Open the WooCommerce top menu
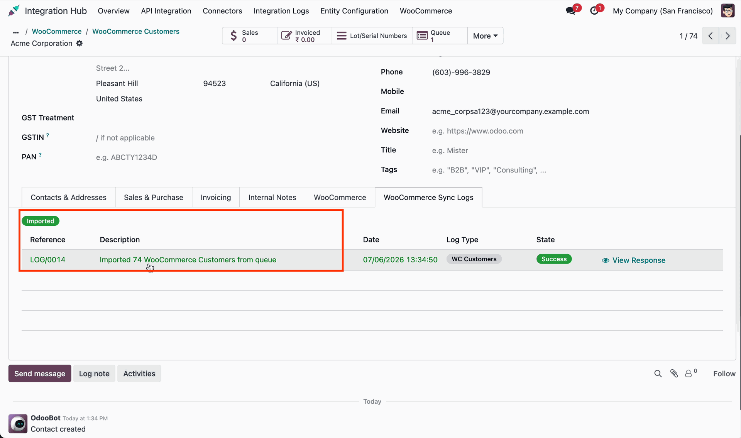This screenshot has width=741, height=438. coord(426,11)
